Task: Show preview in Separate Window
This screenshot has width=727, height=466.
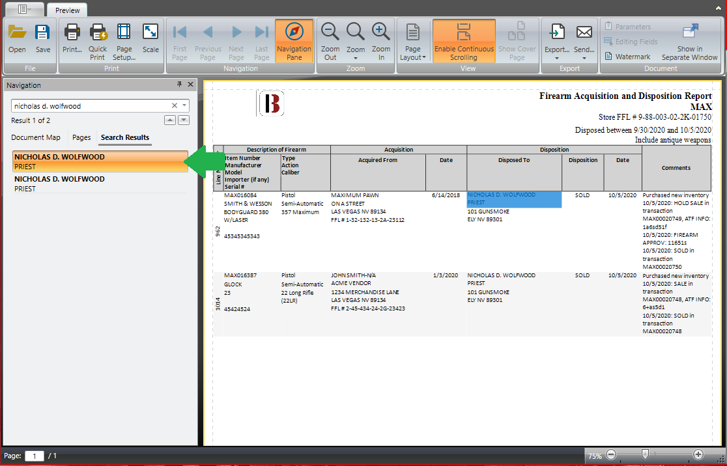Action: (689, 41)
